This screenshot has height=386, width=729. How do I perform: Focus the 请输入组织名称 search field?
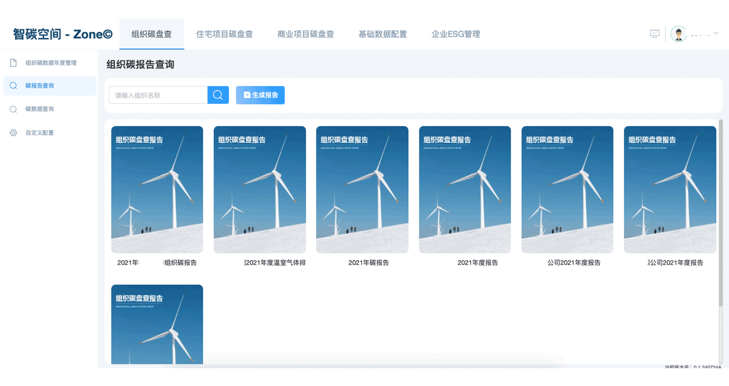158,95
